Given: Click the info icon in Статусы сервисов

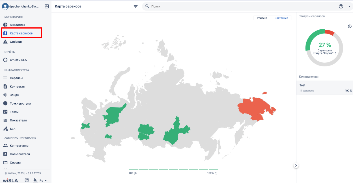Looking at the screenshot, I should (x=350, y=26).
